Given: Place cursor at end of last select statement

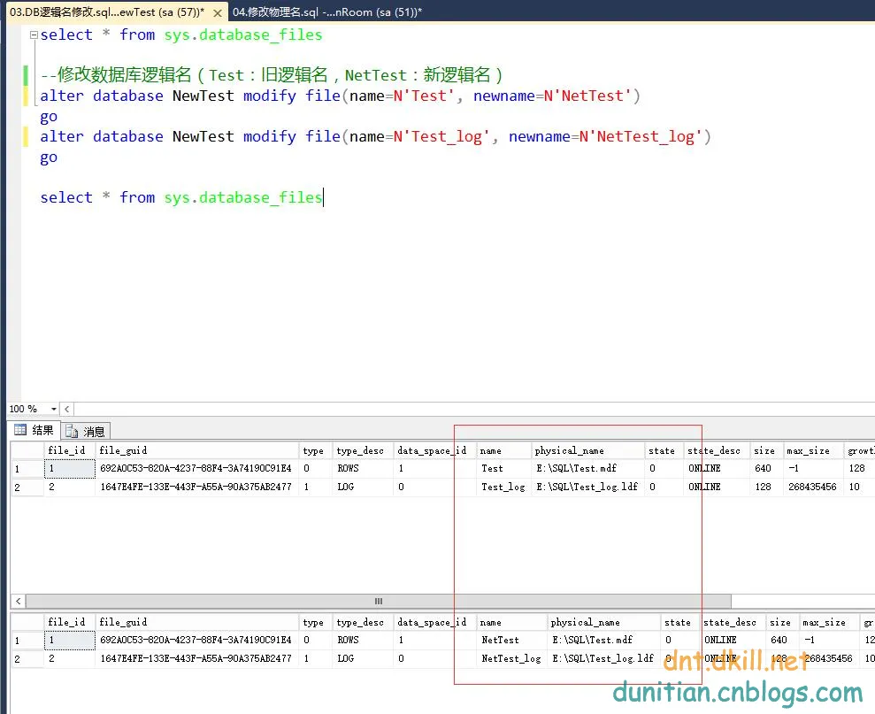Looking at the screenshot, I should pos(323,198).
